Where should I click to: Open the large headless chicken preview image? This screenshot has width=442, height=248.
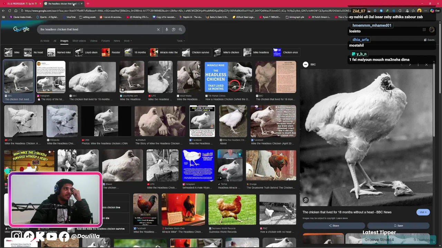pyautogui.click(x=366, y=138)
